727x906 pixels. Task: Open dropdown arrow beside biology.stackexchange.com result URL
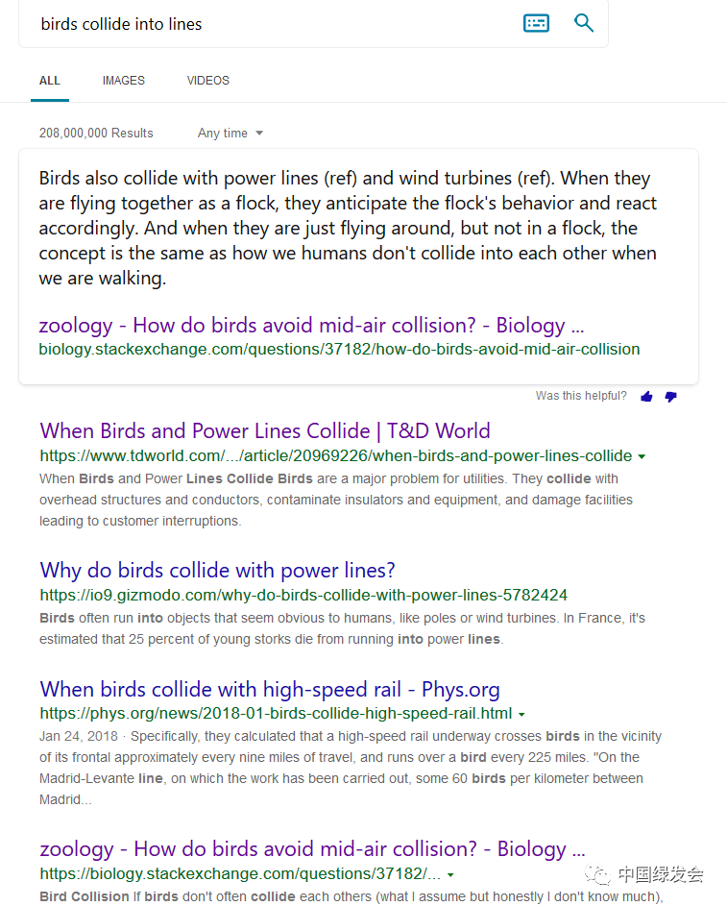pos(450,875)
